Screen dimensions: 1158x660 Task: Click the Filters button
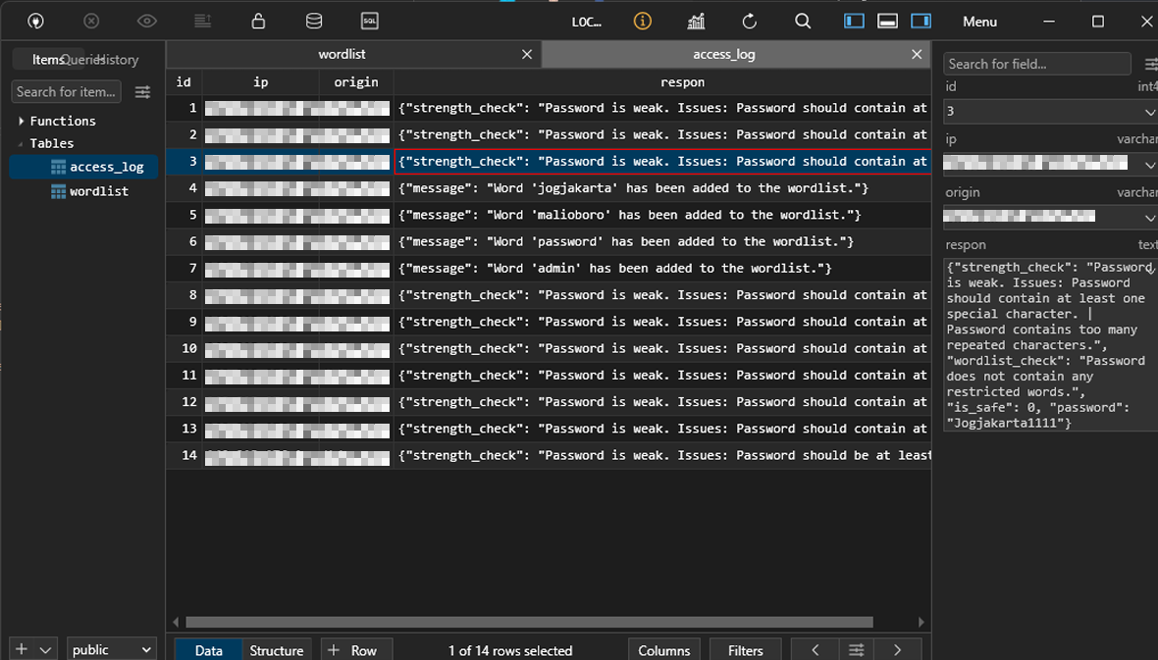point(745,649)
